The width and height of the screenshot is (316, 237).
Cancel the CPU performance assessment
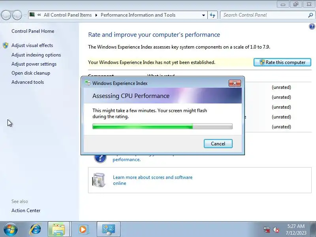218,143
